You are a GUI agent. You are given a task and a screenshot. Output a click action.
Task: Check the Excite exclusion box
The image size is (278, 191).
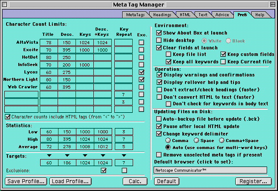click(141, 50)
